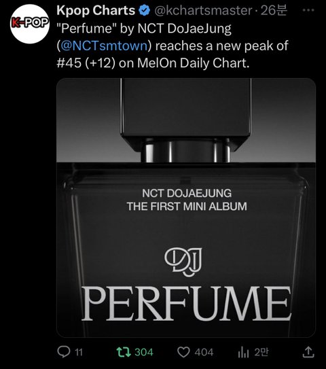
Task: Click the 26분 timestamp
Action: (x=274, y=11)
